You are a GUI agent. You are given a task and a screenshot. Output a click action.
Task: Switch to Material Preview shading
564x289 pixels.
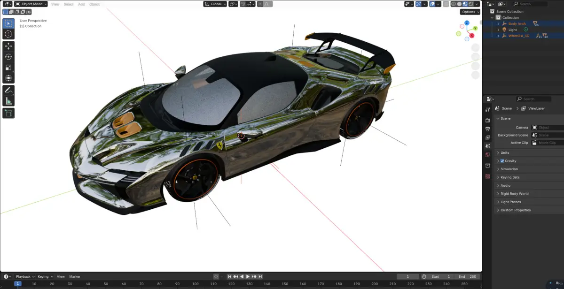click(466, 4)
